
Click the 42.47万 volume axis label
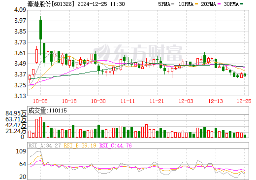click(16, 125)
